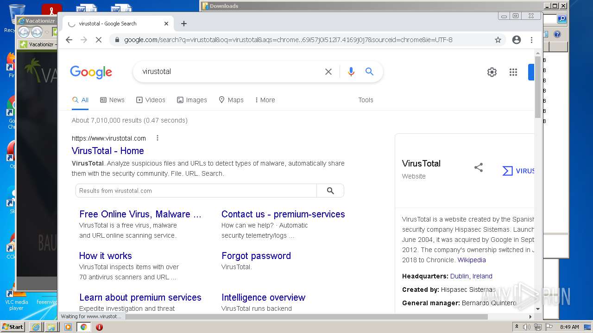
Task: Focus the Results from virustotal.com field
Action: (x=196, y=191)
